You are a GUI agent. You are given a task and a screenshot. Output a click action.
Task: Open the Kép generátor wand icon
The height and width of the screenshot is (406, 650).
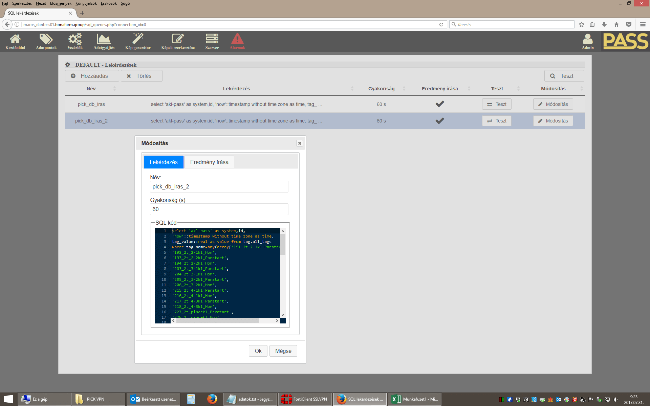pyautogui.click(x=138, y=41)
